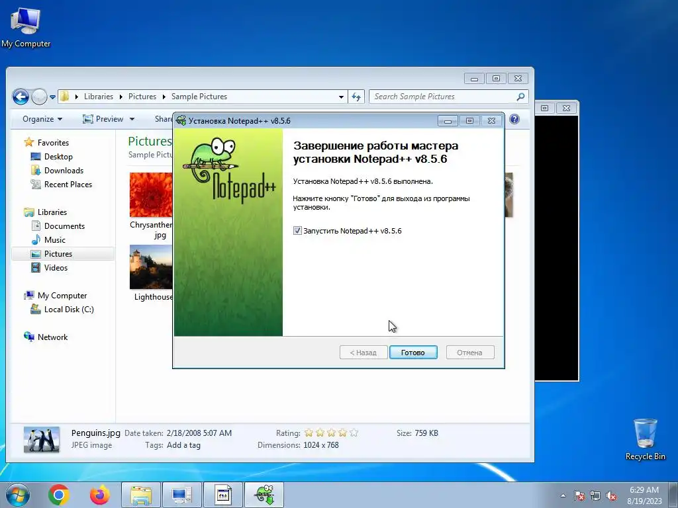Screen dimensions: 678x508
Task: Set rating to five stars
Action: click(x=354, y=433)
